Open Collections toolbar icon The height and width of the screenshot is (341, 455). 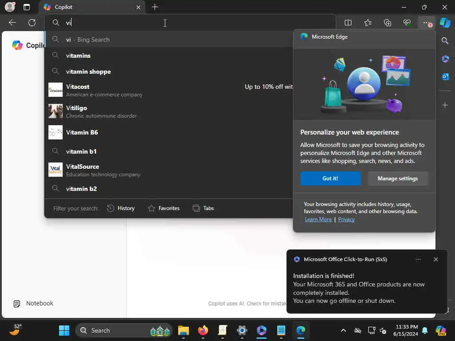tap(387, 23)
